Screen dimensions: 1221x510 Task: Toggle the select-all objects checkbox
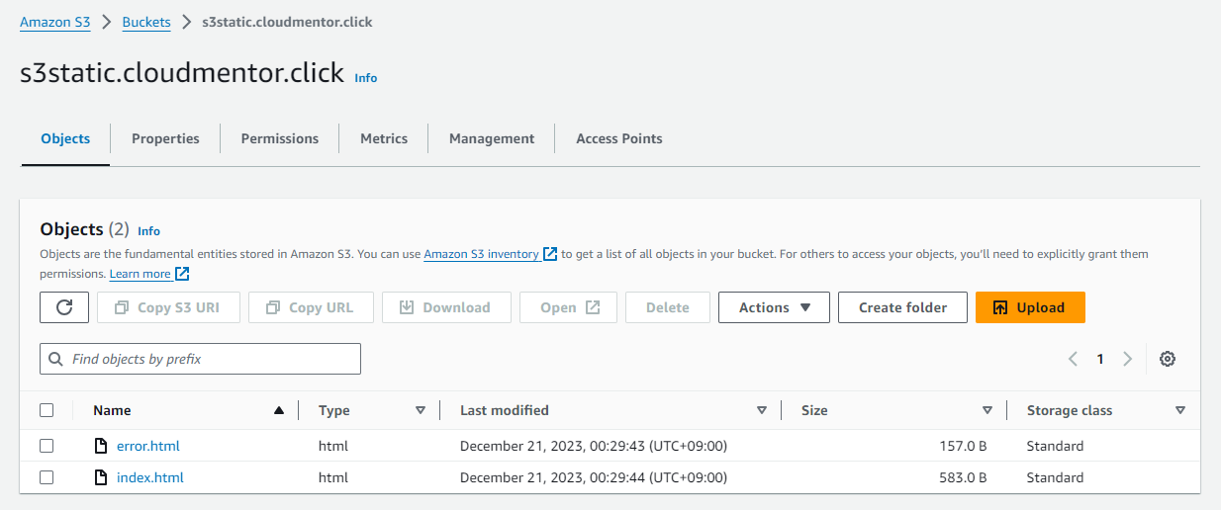coord(47,410)
